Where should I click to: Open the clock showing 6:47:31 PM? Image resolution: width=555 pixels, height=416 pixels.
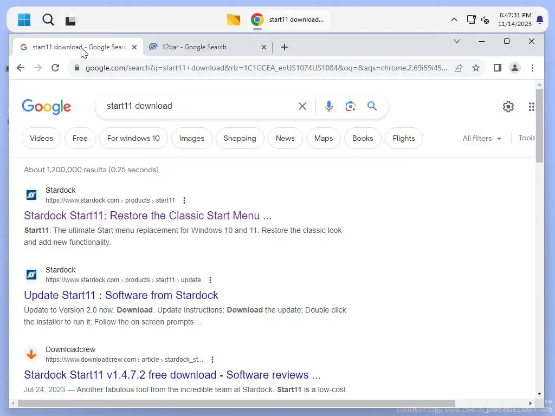(515, 19)
